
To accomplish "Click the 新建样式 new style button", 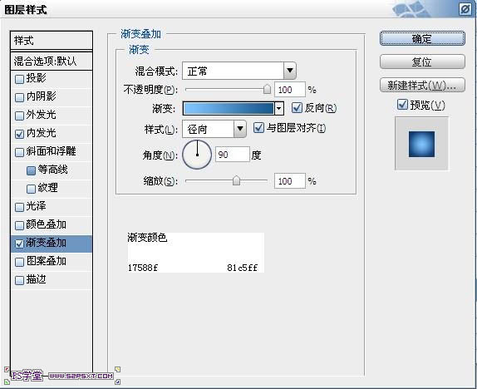I will coord(422,86).
